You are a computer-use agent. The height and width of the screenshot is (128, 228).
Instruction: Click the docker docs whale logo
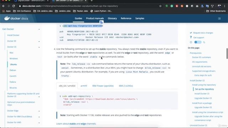click(x=7, y=18)
